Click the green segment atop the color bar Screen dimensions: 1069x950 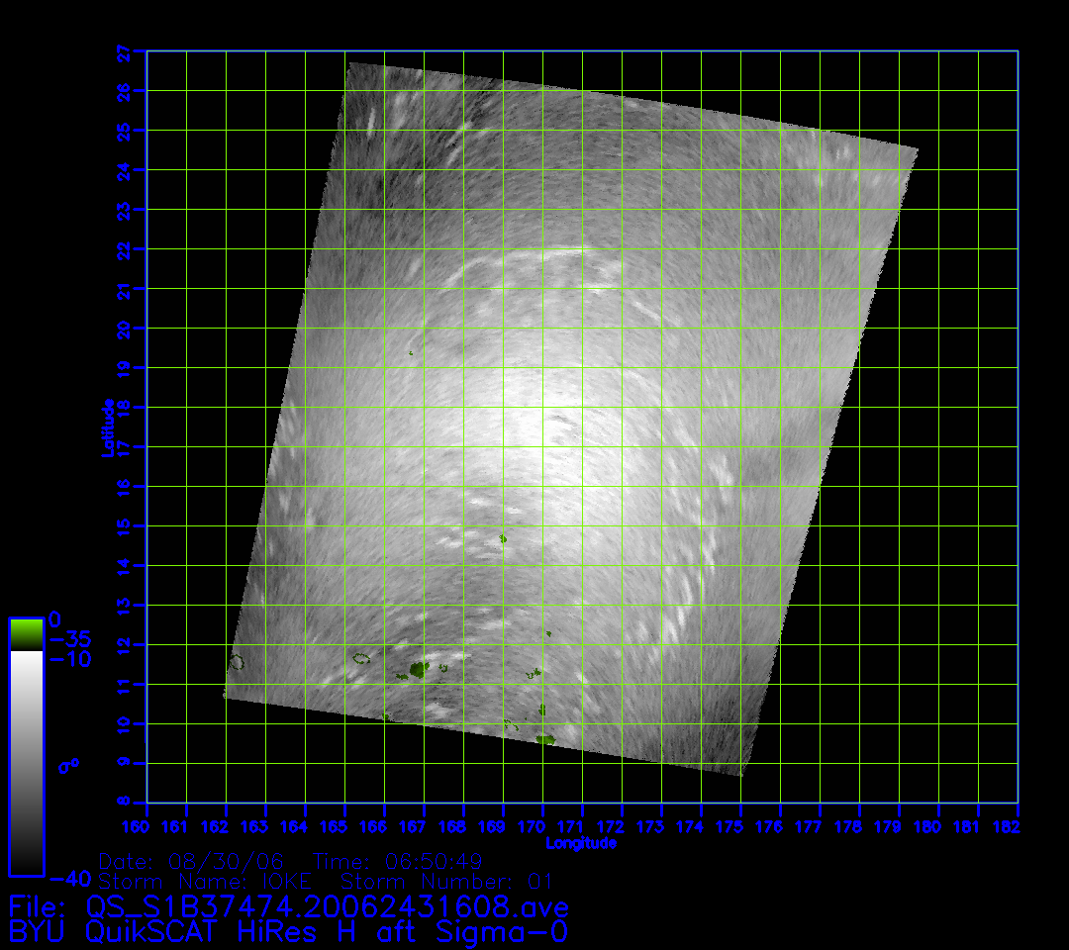click(x=26, y=634)
